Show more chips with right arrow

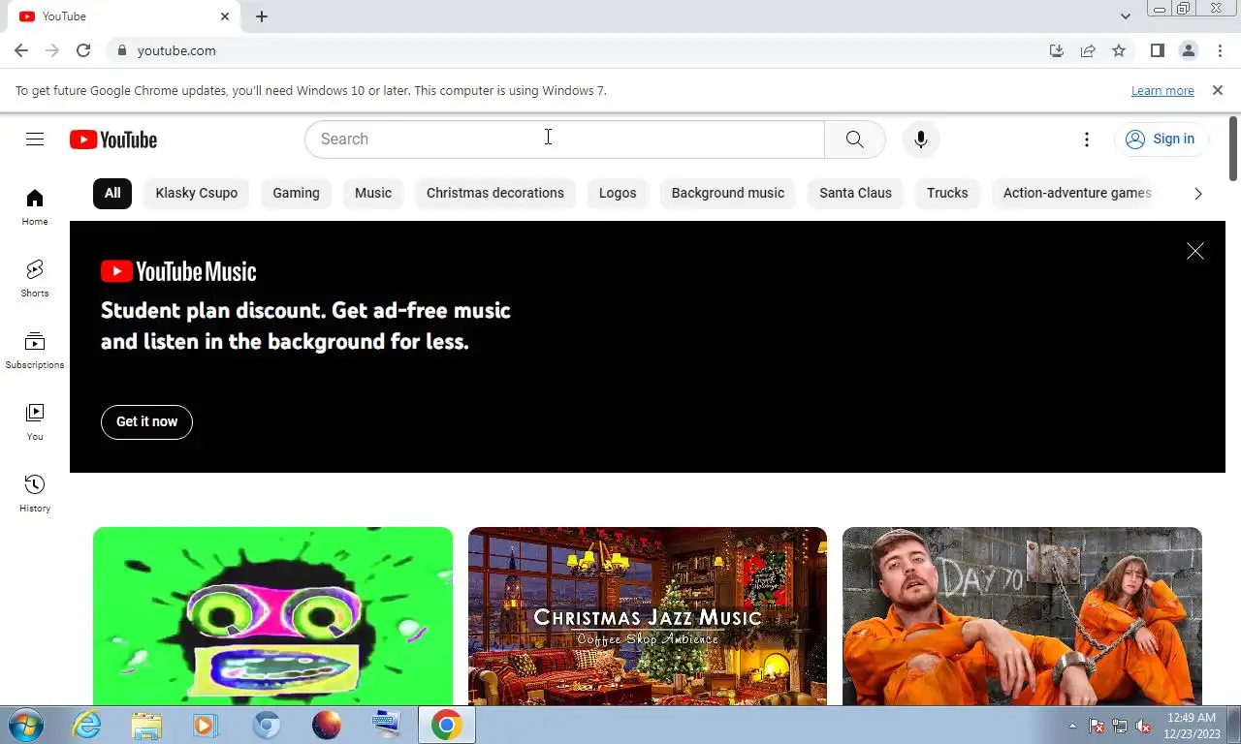click(x=1198, y=194)
